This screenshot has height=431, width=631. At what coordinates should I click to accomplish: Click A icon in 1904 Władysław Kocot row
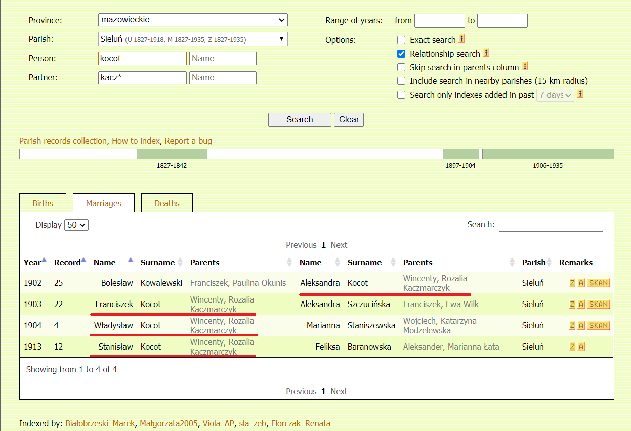click(x=581, y=326)
